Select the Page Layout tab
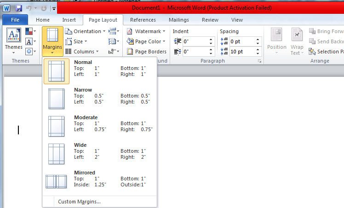Image resolution: width=344 pixels, height=208 pixels. pyautogui.click(x=103, y=20)
